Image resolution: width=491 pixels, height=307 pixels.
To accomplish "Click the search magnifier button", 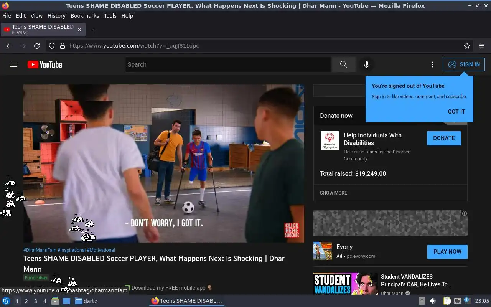I will click(343, 64).
